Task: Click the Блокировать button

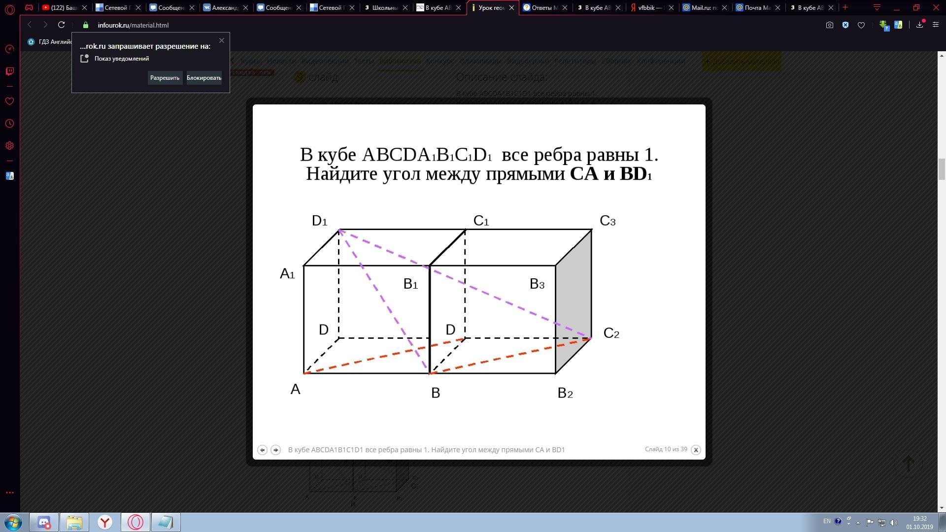Action: [204, 78]
